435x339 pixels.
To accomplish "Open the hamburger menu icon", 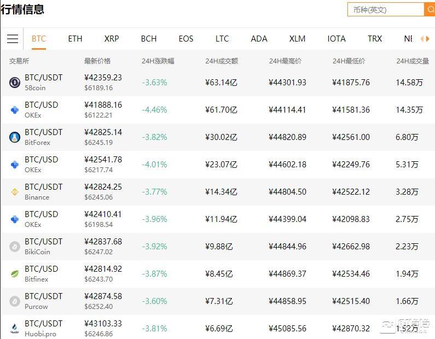I will (13, 39).
